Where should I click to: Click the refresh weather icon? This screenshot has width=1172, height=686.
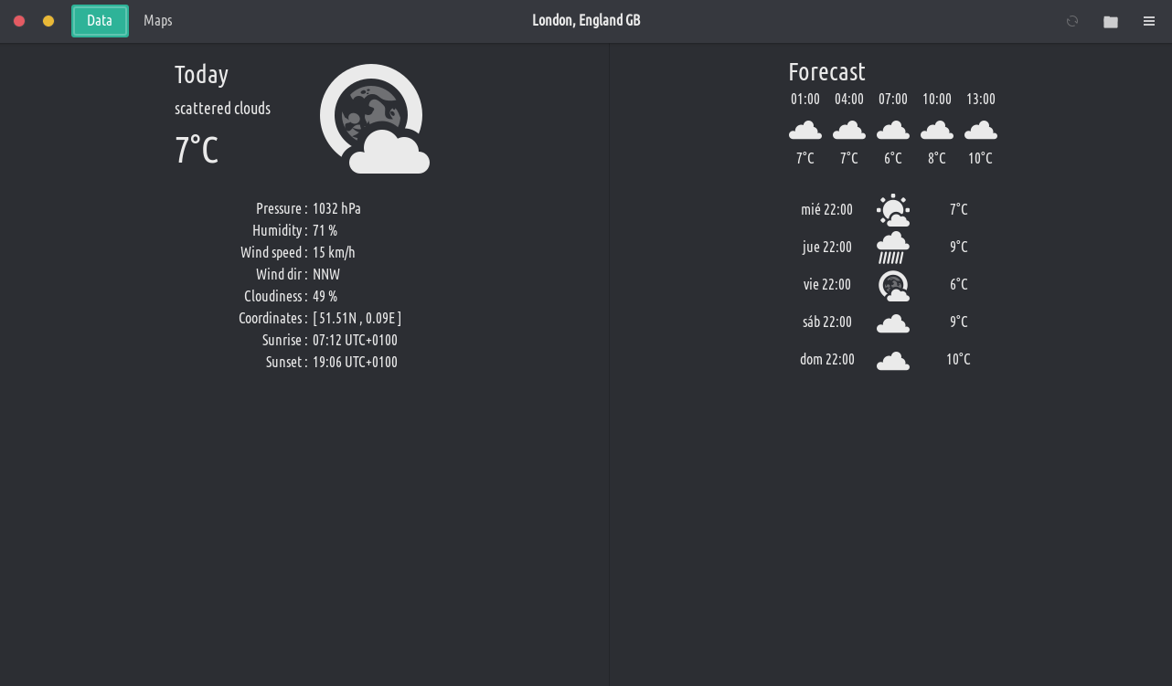[x=1072, y=21]
